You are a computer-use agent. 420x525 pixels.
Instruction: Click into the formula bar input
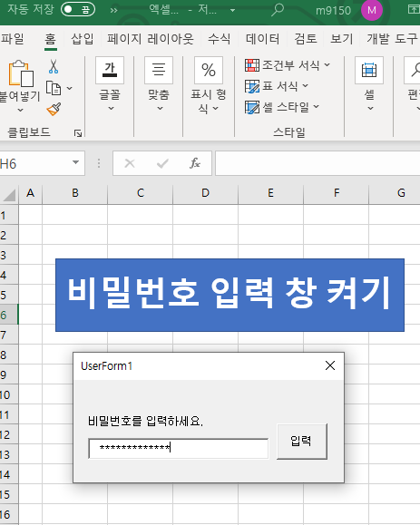click(317, 163)
